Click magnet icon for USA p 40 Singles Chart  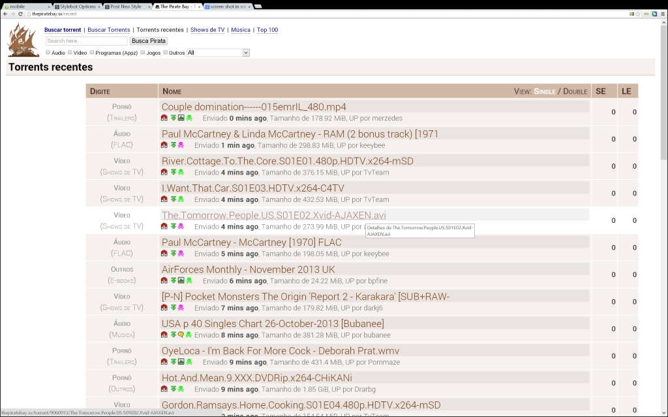[164, 335]
